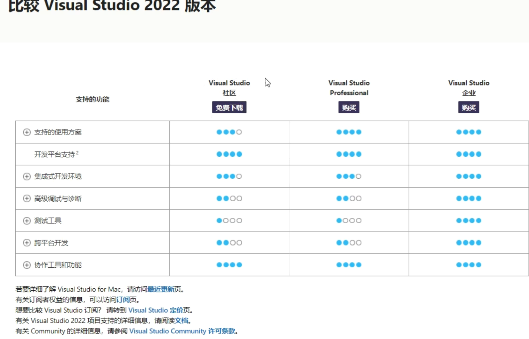Click 购买 under Visual Studio 企业
The image size is (529, 339).
coord(468,107)
